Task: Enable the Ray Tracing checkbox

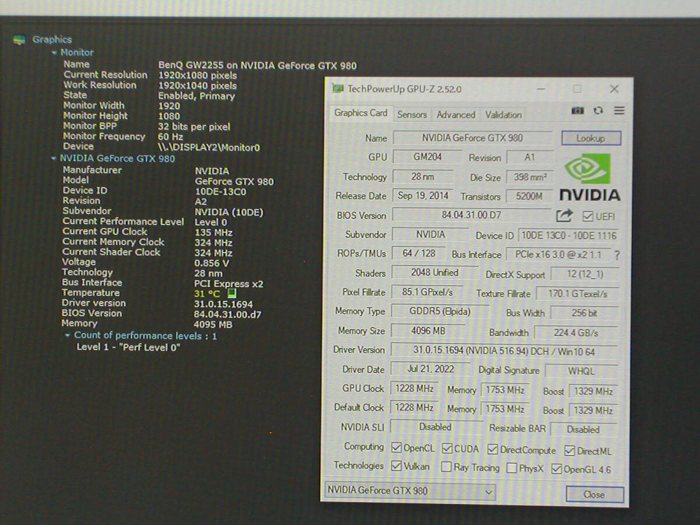Action: [x=446, y=467]
